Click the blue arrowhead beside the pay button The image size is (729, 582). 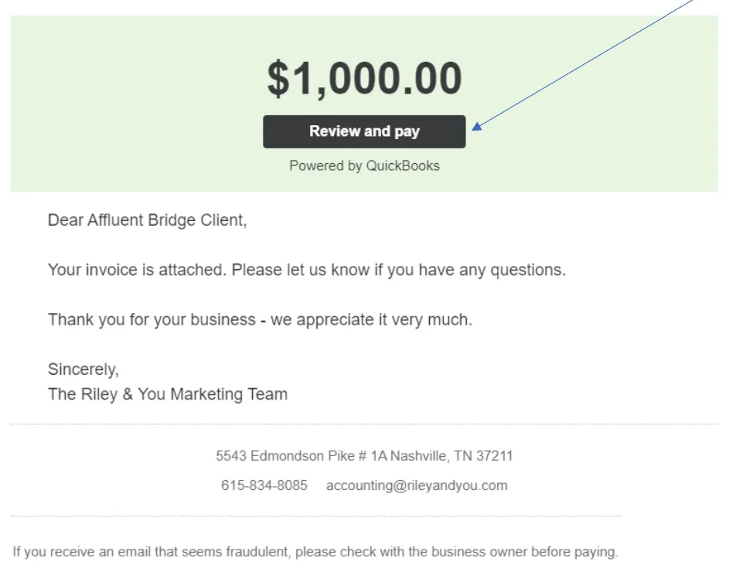[x=477, y=127]
